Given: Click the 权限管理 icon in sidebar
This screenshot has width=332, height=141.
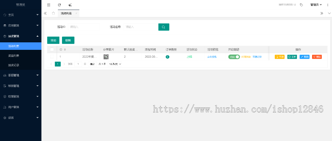Looking at the screenshot, I should click(x=5, y=96).
